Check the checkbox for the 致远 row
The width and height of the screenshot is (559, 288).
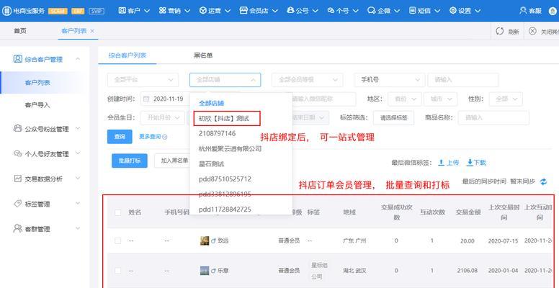(x=117, y=241)
